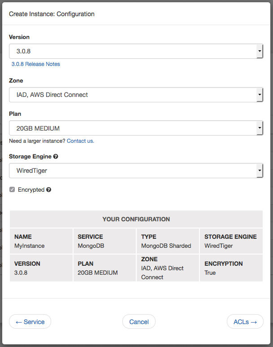Click the Create Instance: Configuration dialog title

tap(52, 14)
